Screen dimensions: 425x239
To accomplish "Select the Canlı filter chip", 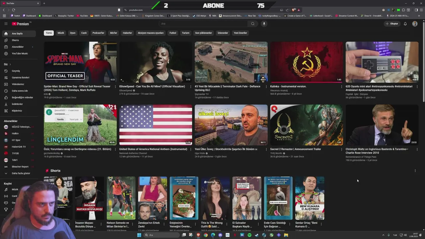I will click(84, 33).
